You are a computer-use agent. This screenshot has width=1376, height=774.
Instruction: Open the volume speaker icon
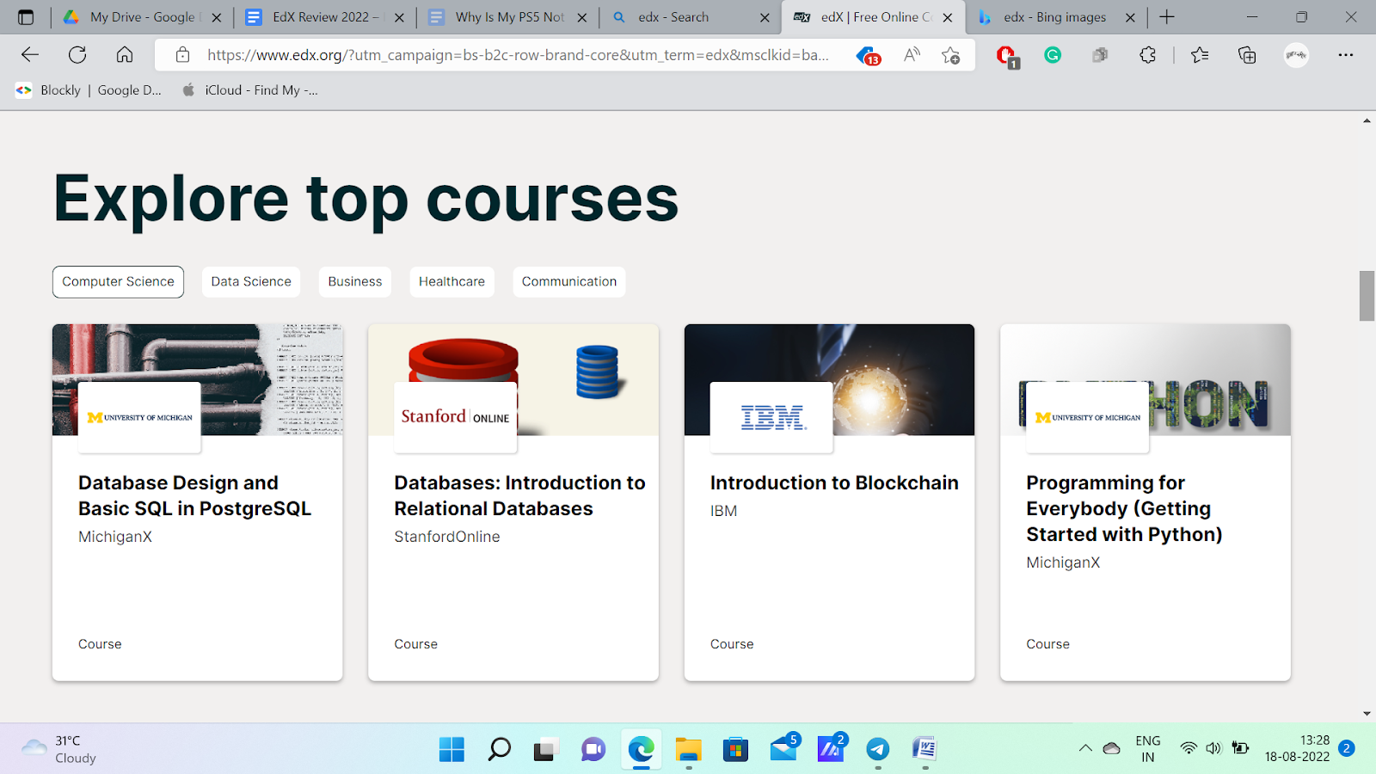(1213, 748)
